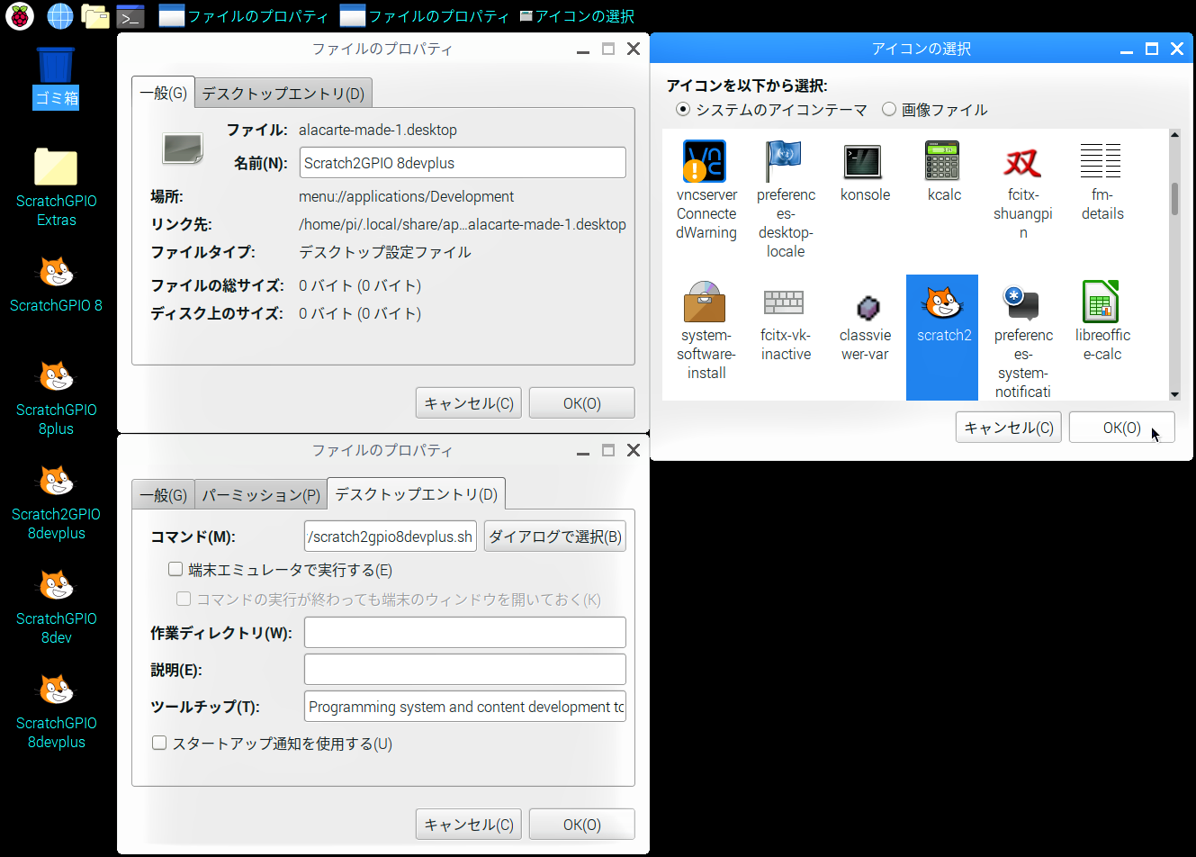Click OK in the lower properties dialog
This screenshot has height=857, width=1196.
(x=581, y=825)
